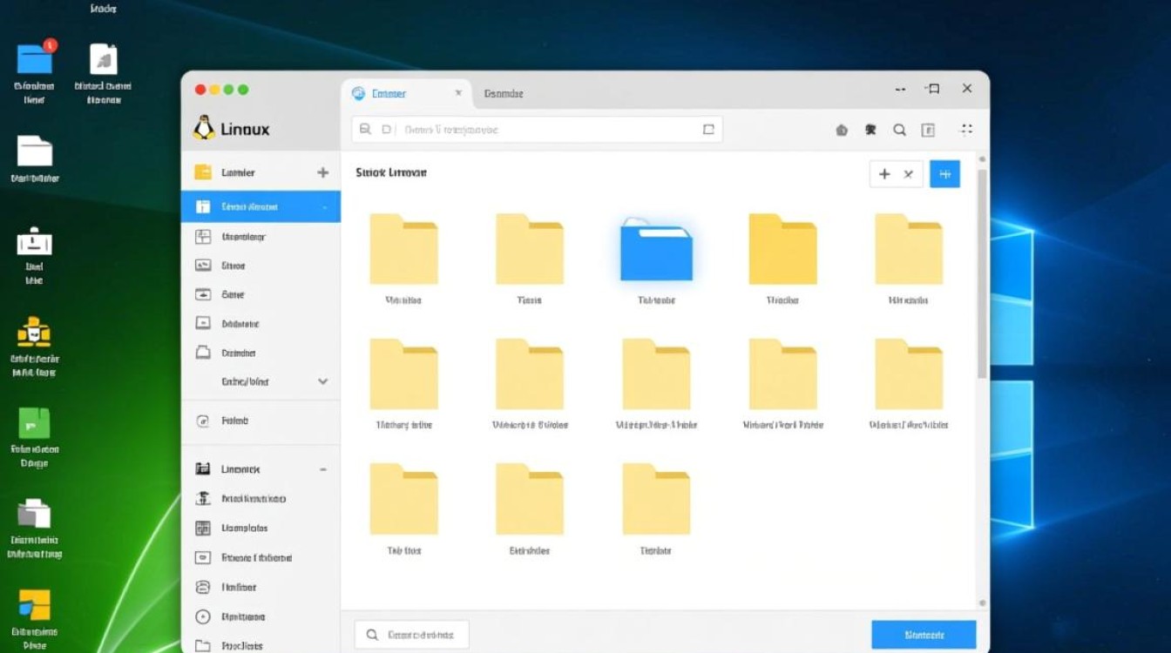1171x653 pixels.
Task: Click the back arrow in the address bar
Action: point(364,129)
